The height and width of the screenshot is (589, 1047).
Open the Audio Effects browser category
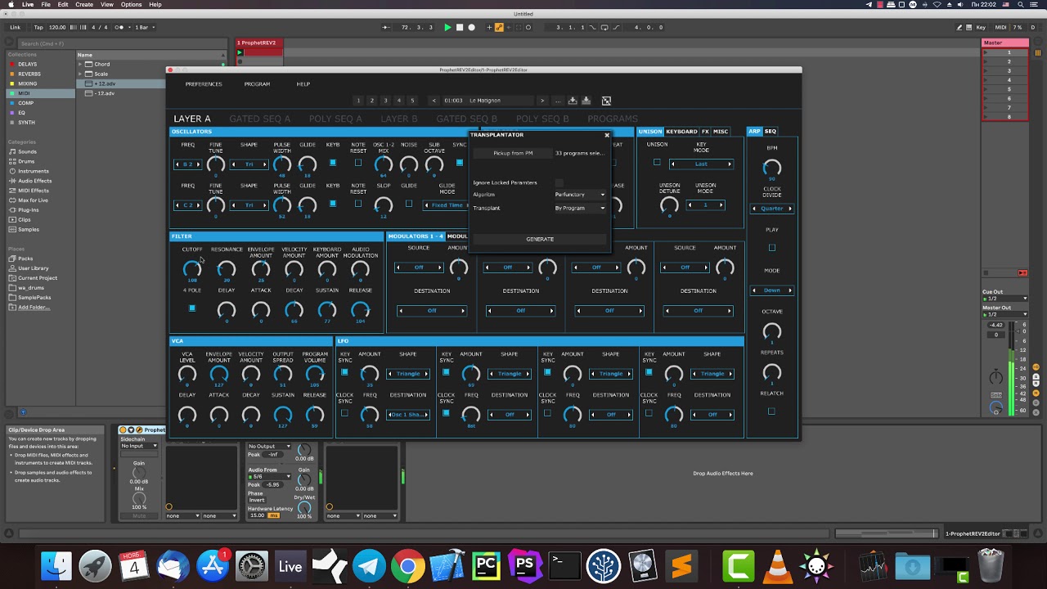click(x=34, y=181)
